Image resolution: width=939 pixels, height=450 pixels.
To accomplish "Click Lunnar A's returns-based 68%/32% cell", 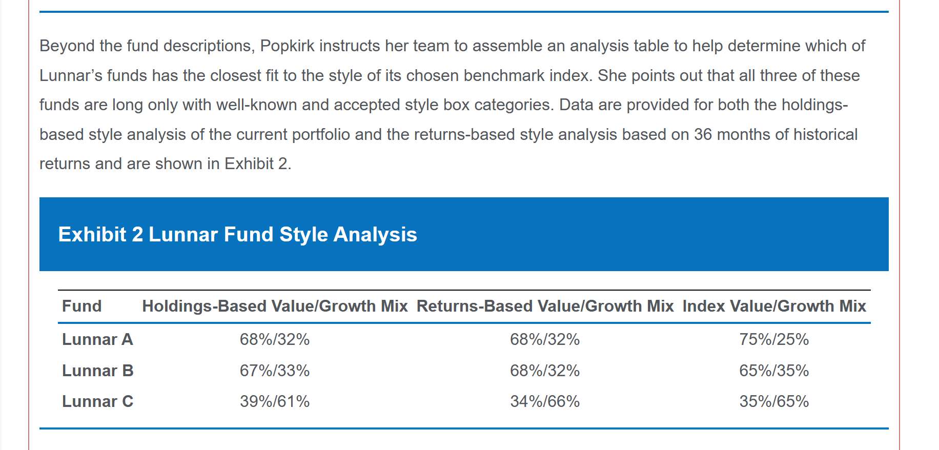I will click(545, 339).
